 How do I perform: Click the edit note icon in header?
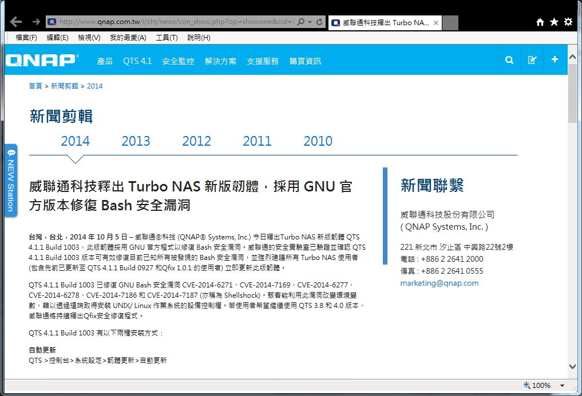[532, 59]
